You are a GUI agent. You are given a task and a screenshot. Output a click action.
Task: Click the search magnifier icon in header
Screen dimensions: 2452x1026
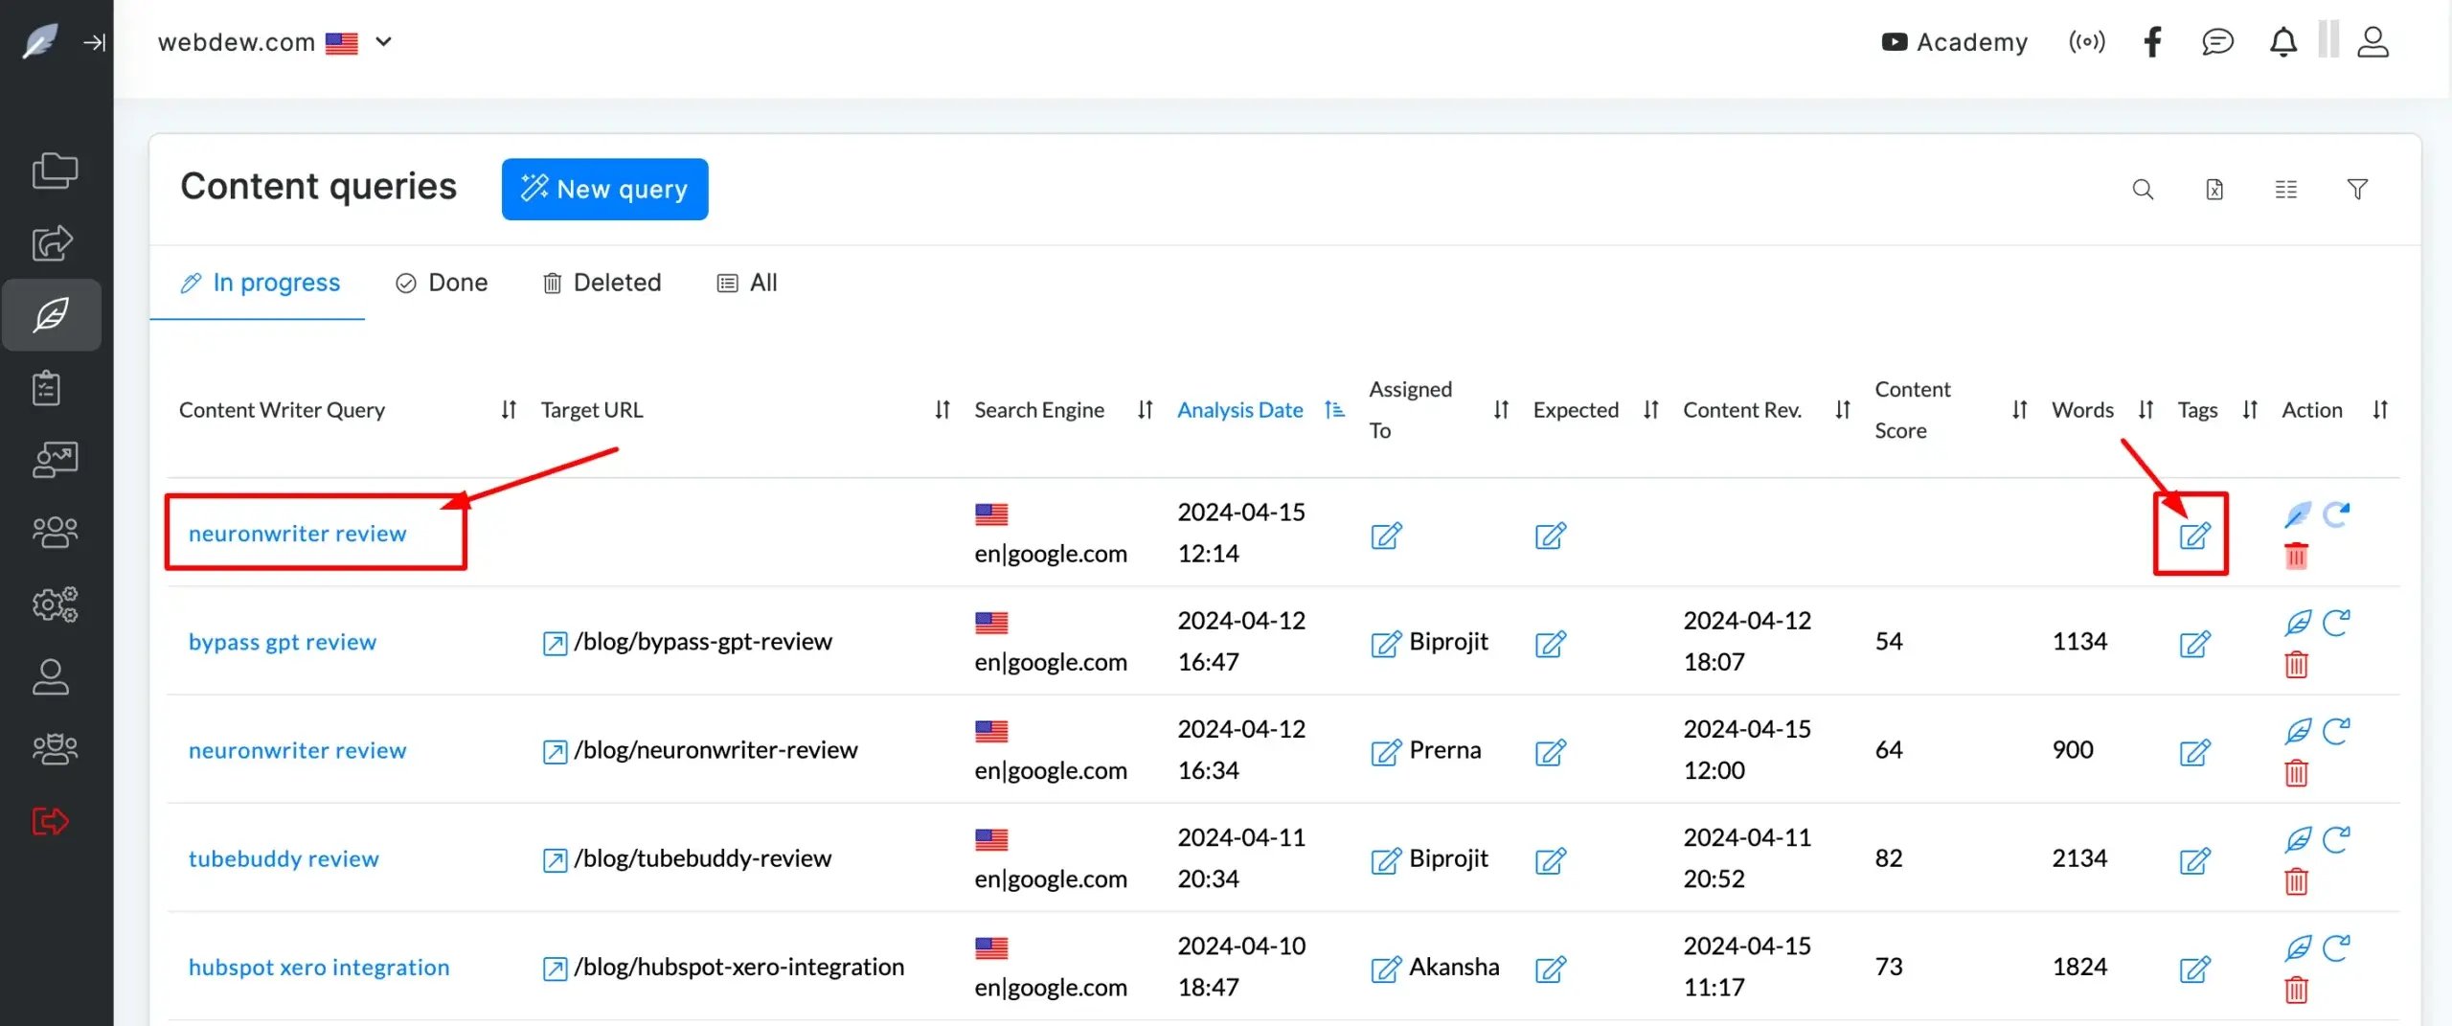[x=2143, y=190]
